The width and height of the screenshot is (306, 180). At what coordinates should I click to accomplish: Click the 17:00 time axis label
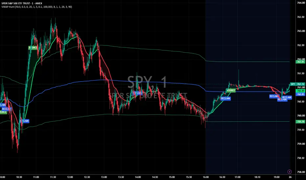[x=237, y=177]
